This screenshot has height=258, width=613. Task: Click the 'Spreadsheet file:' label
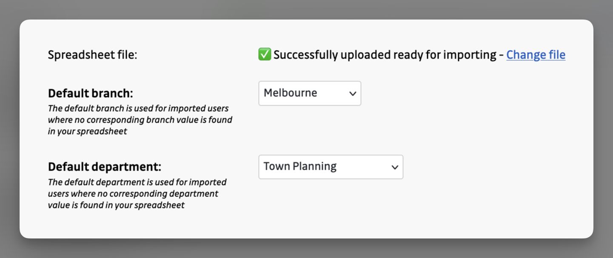(x=92, y=55)
